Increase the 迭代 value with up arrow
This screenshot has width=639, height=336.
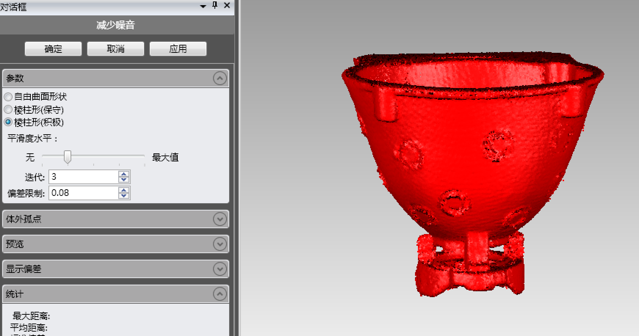coord(124,174)
